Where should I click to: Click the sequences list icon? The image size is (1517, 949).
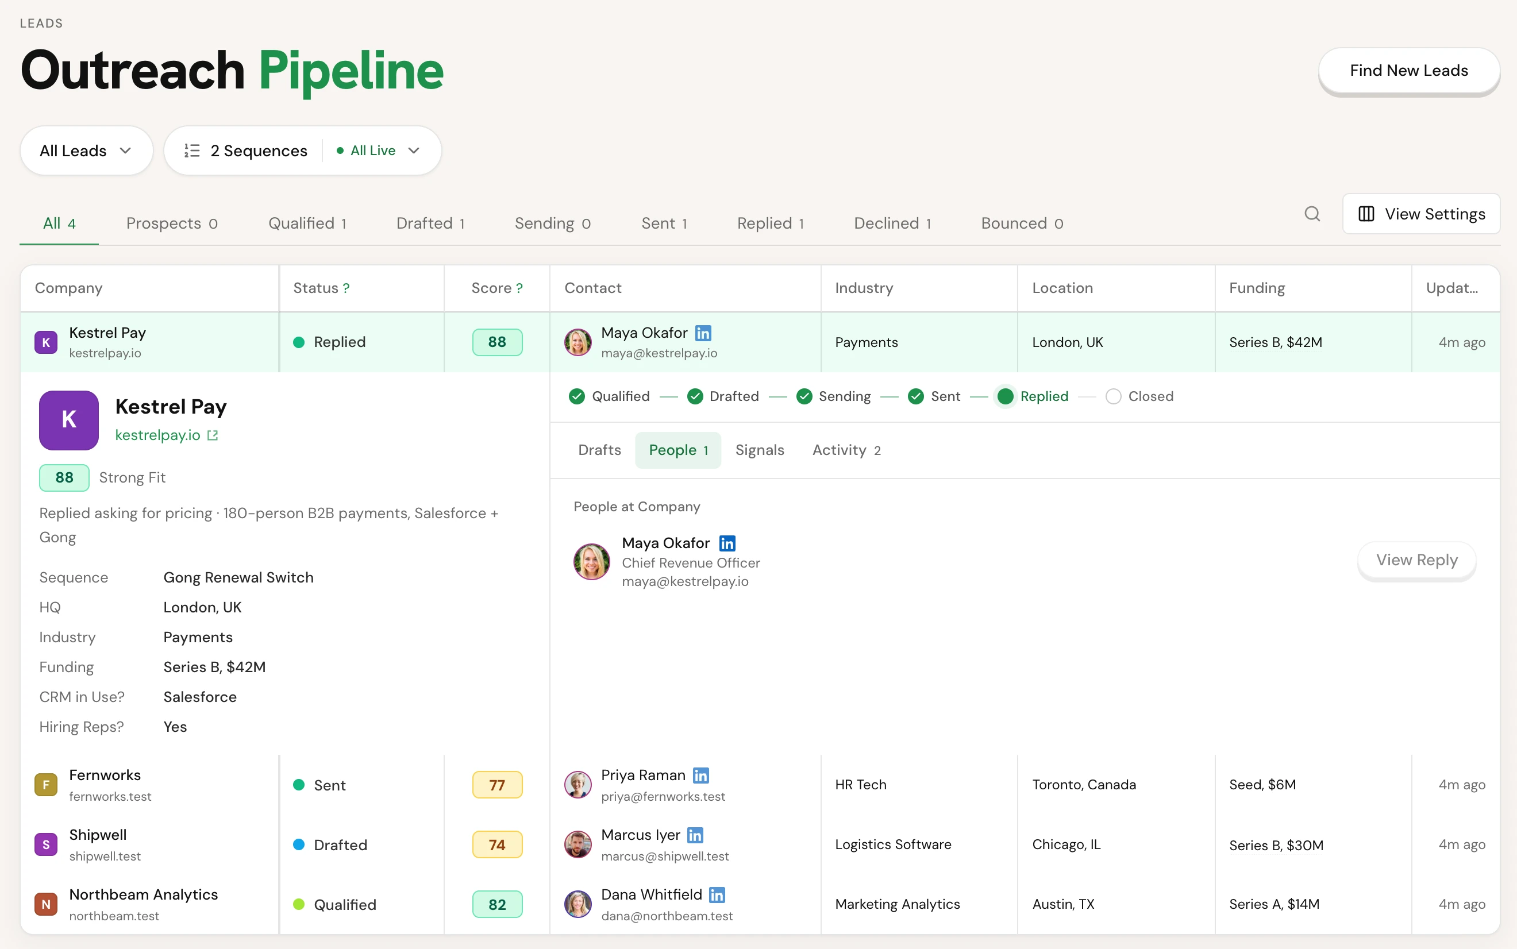pyautogui.click(x=191, y=151)
